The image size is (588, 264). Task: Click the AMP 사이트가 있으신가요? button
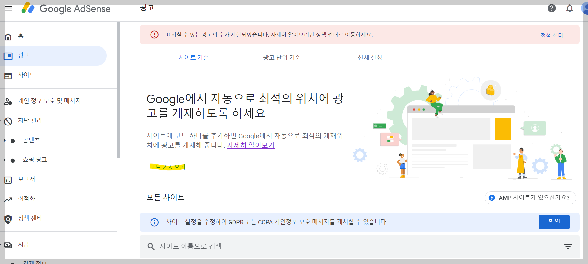[531, 198]
